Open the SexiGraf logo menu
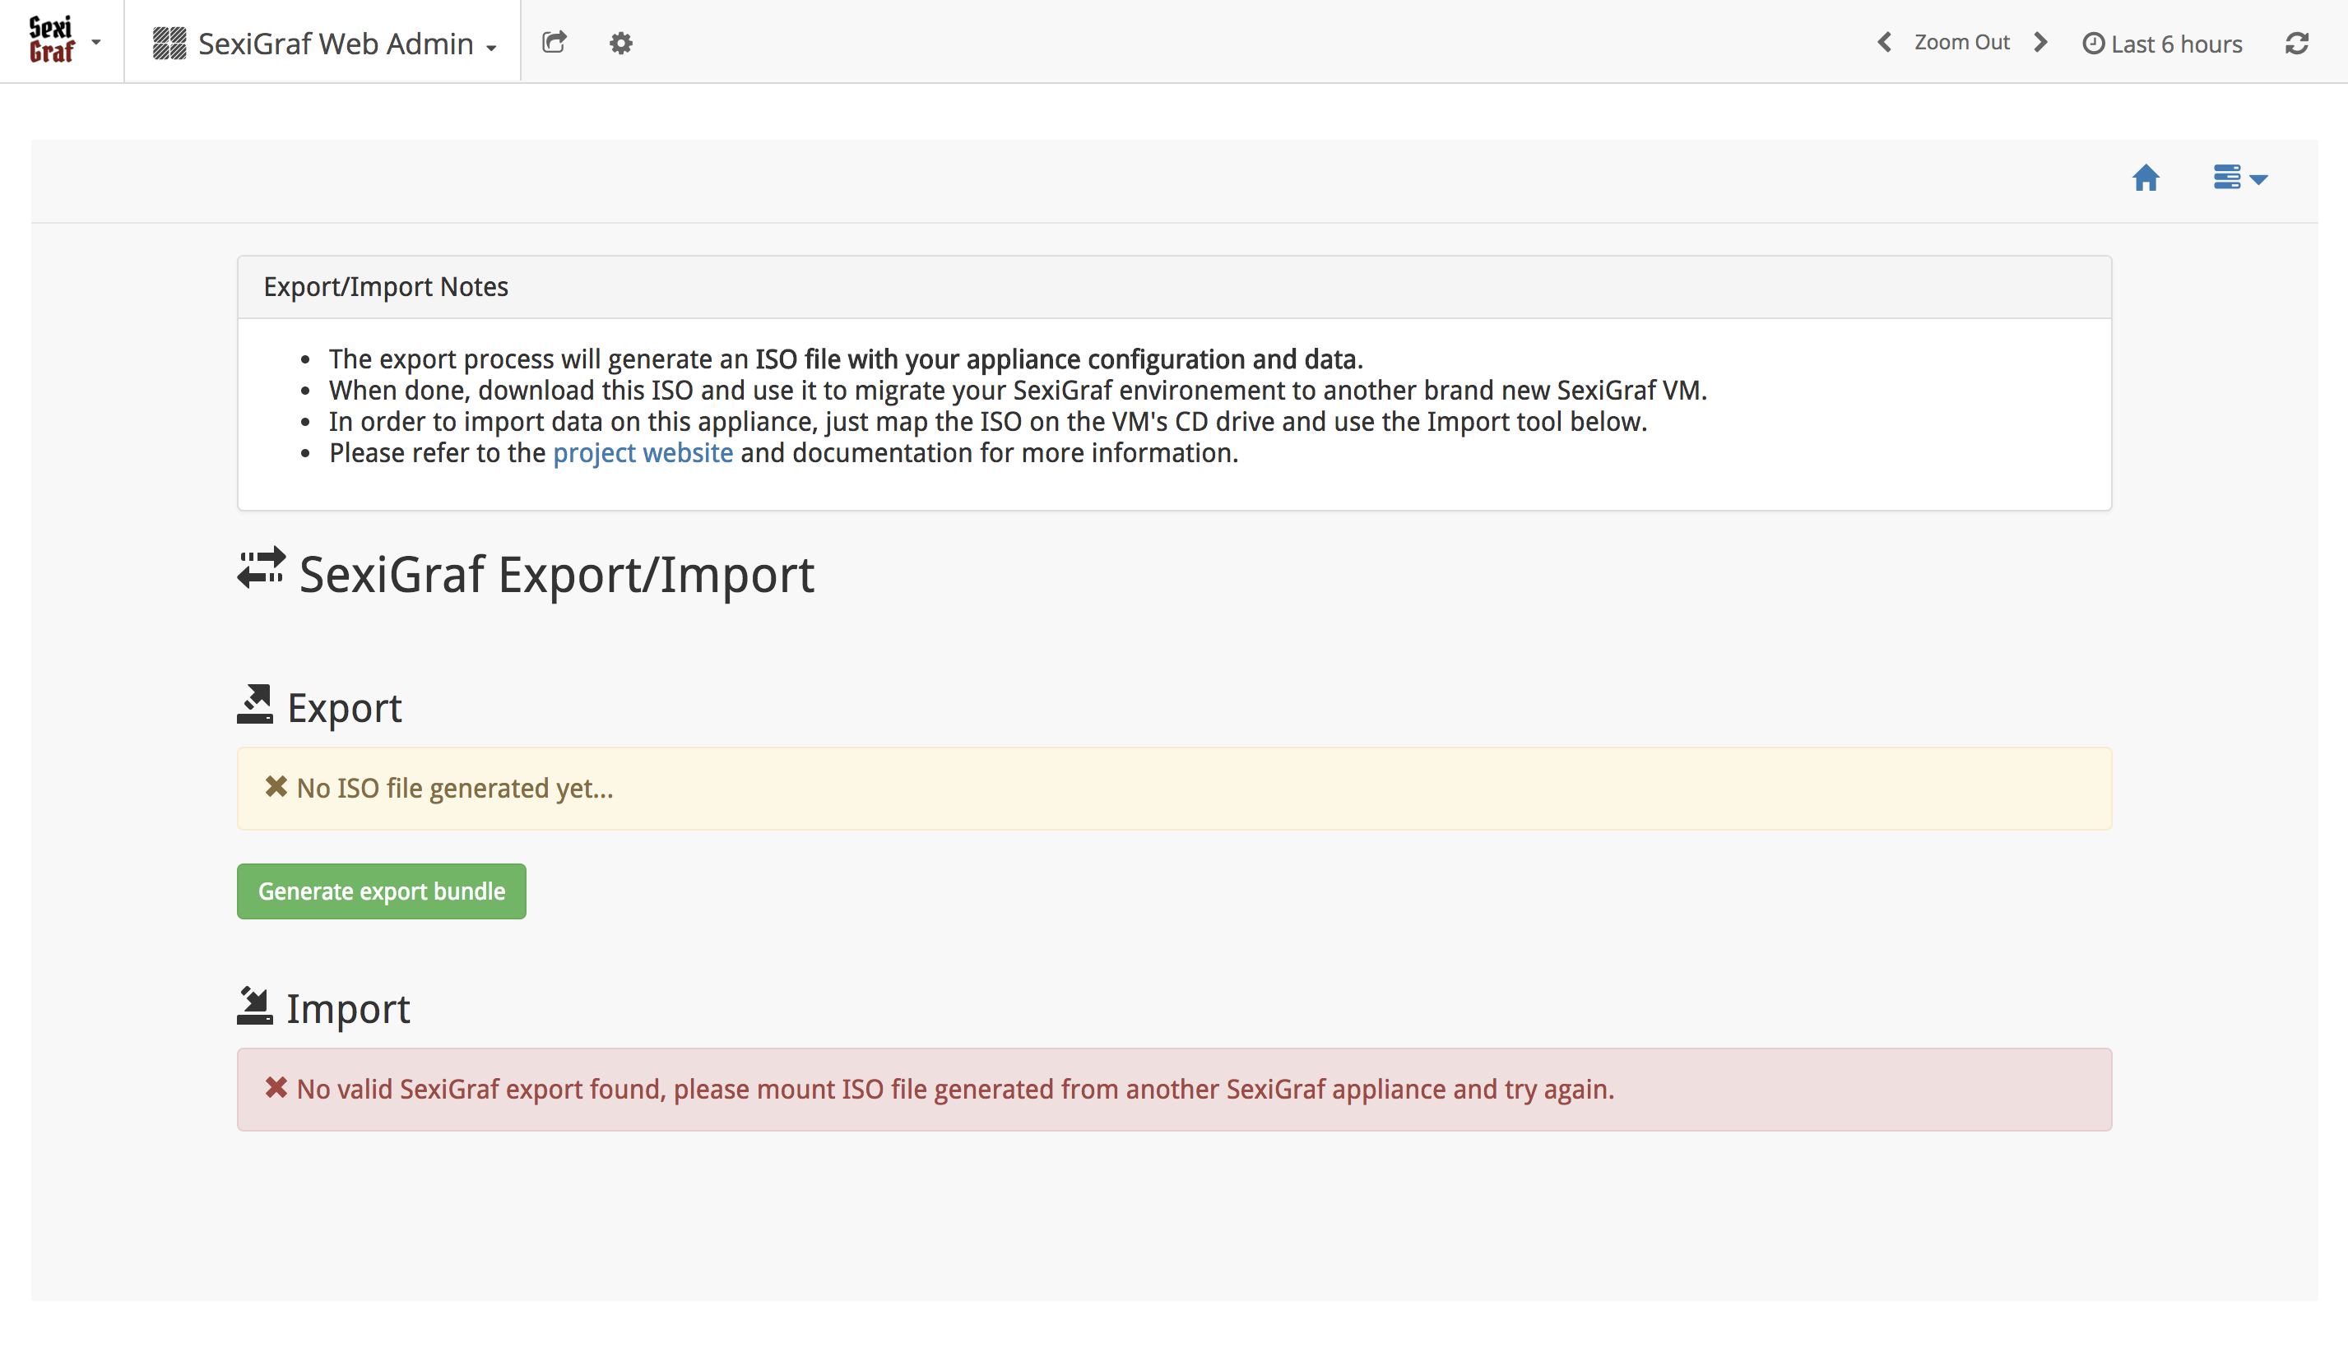Screen dimensions: 2348x1347 point(63,42)
